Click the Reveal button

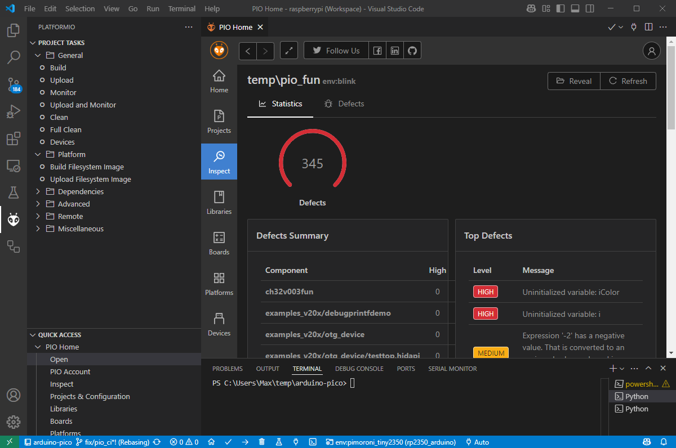pyautogui.click(x=574, y=81)
